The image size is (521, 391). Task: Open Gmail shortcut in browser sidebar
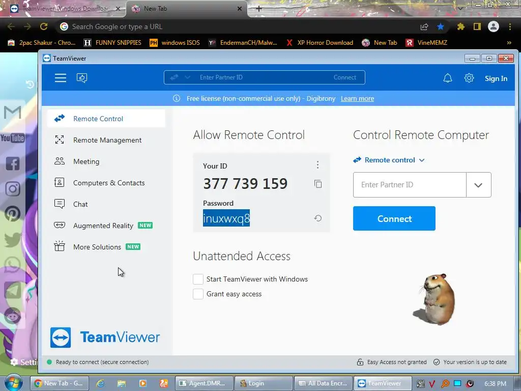click(13, 113)
